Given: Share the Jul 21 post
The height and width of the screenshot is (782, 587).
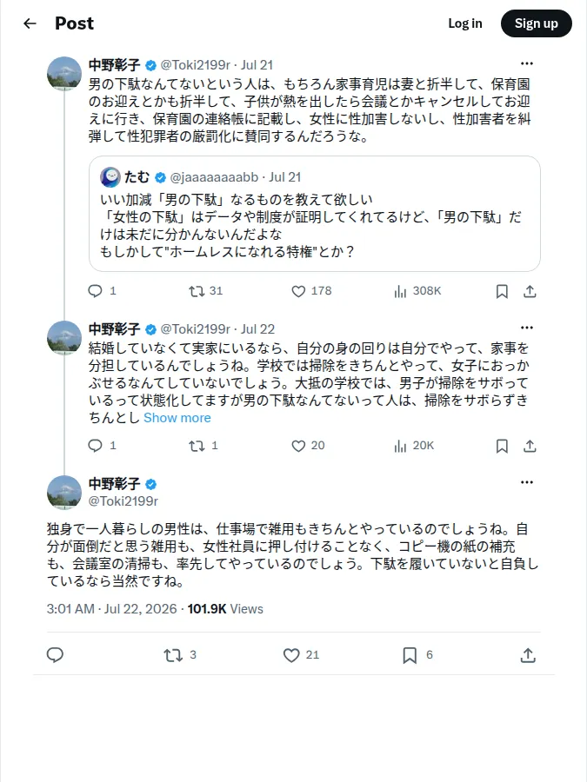Looking at the screenshot, I should [530, 291].
